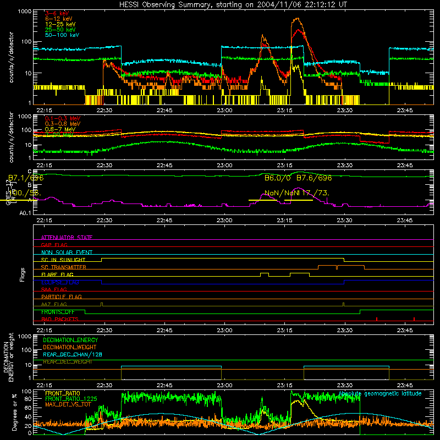This screenshot has height=440, width=440.
Task: Click the AAZ_FLAG spike near 23:30
Action: [x=343, y=304]
